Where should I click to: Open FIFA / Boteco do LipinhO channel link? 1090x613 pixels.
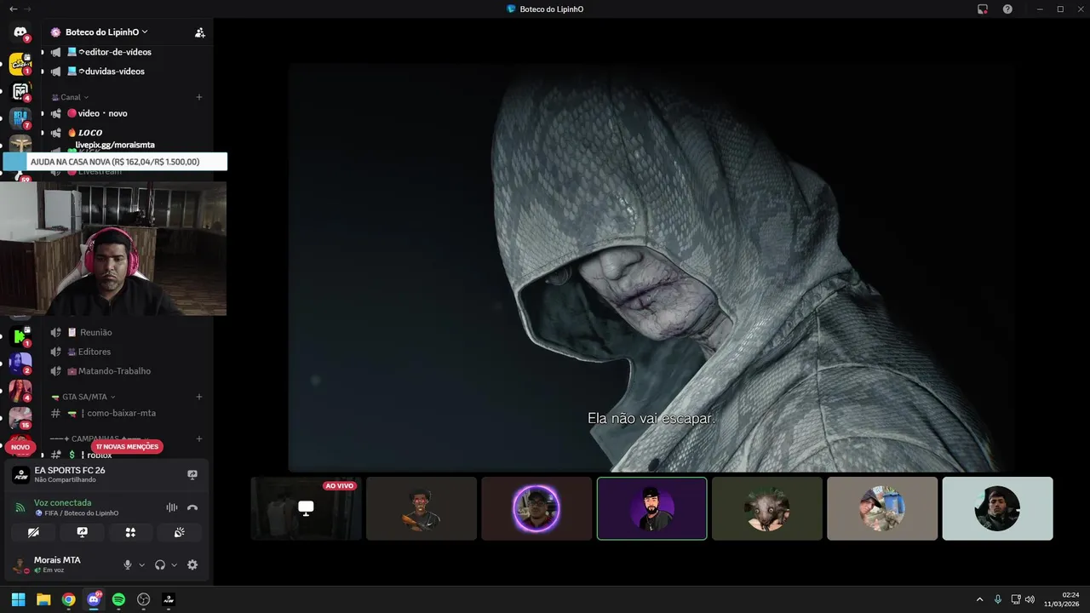[77, 513]
